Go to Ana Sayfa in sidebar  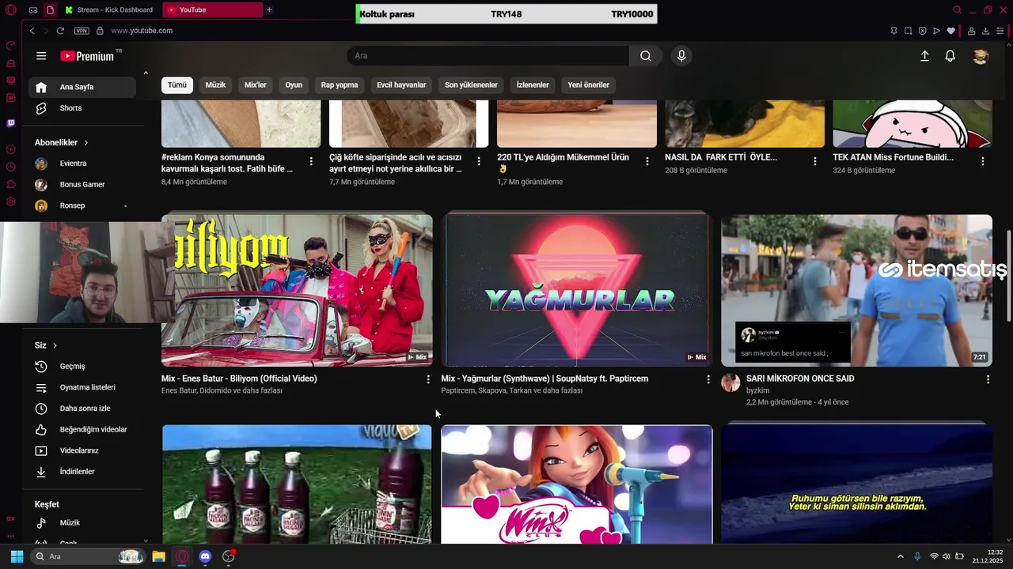pyautogui.click(x=82, y=87)
